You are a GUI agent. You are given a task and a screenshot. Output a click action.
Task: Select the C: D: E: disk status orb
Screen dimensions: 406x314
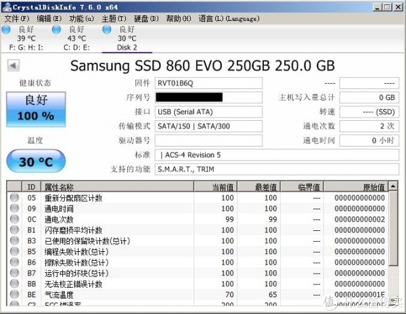click(56, 29)
